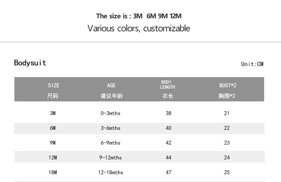
Task: Select the Bodysuit table title
Action: [x=30, y=63]
